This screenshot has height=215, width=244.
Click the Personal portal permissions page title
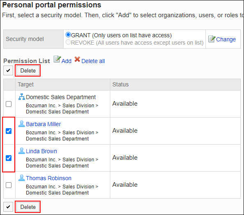(52, 5)
